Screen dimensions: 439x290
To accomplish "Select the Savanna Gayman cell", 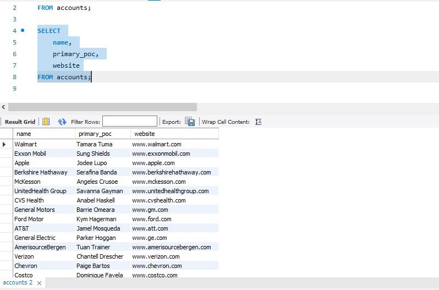I will tap(103, 191).
